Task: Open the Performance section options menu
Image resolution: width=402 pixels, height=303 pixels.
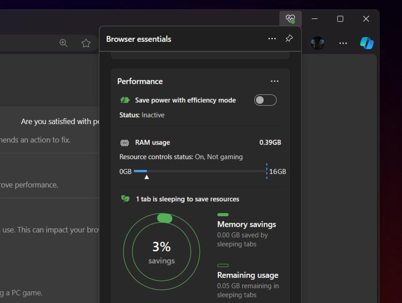Action: click(274, 81)
